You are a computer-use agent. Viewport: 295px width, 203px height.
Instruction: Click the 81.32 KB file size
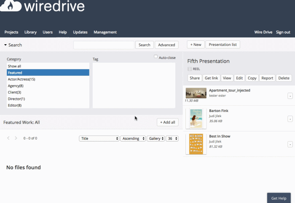216,147
